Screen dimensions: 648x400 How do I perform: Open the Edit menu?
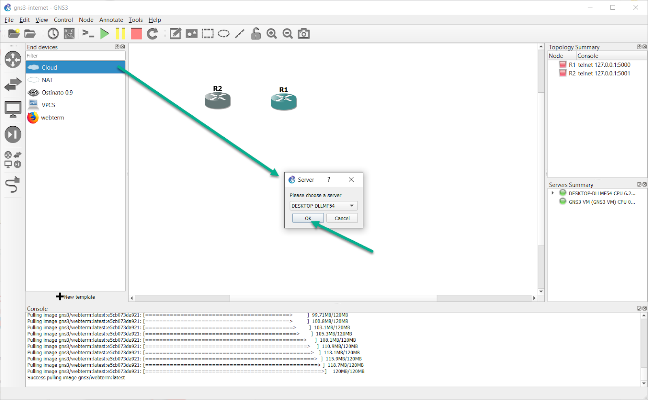(x=24, y=20)
